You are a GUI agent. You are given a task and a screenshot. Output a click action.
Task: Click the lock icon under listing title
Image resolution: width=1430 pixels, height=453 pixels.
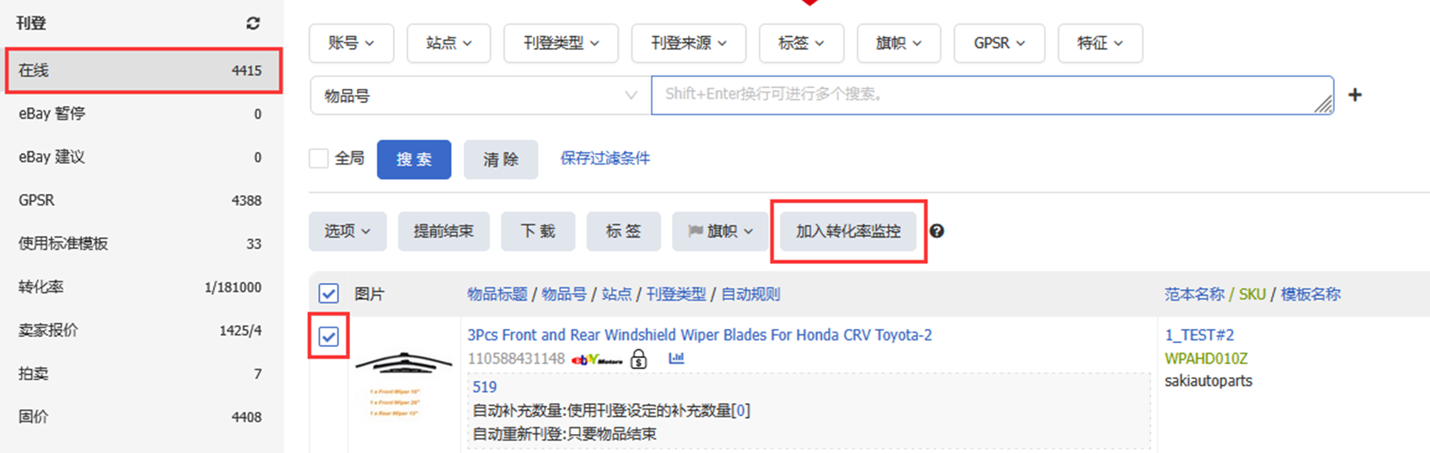click(638, 358)
